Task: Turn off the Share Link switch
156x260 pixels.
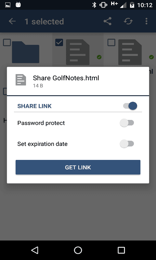Action: [x=130, y=106]
